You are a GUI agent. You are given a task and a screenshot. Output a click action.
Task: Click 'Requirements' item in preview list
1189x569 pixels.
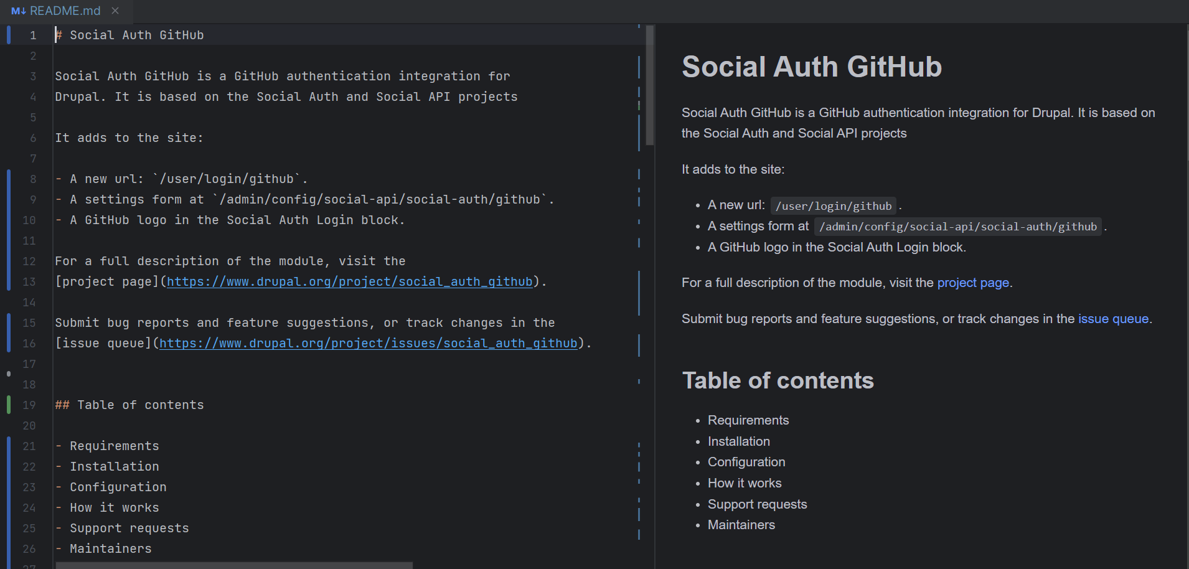[748, 420]
